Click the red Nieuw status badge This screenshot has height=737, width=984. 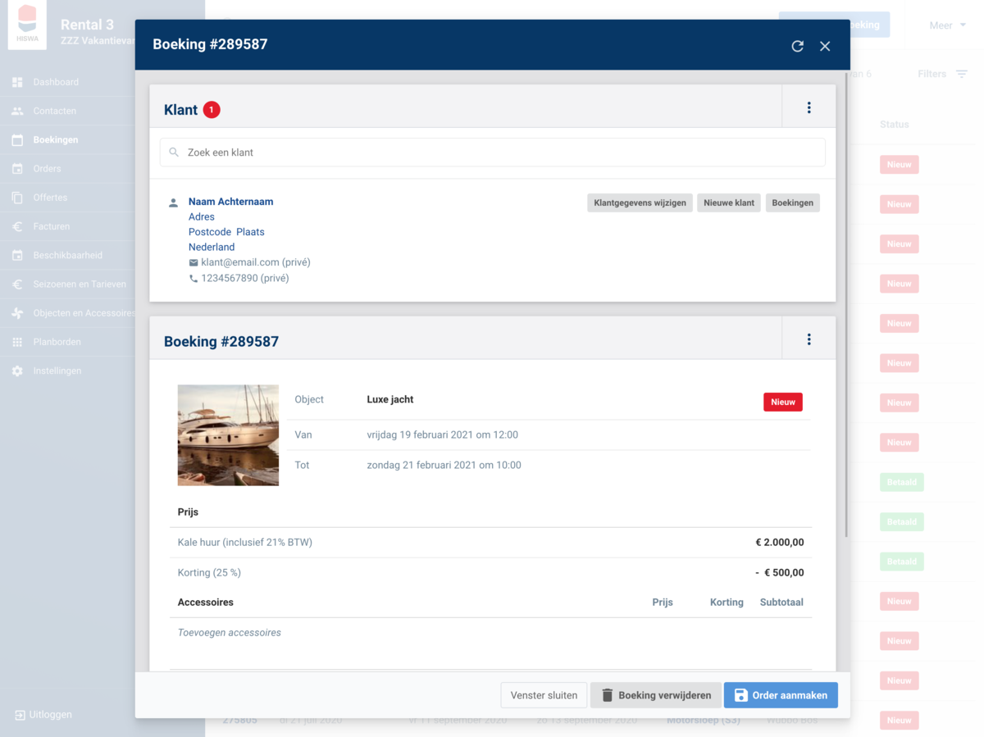pyautogui.click(x=782, y=402)
